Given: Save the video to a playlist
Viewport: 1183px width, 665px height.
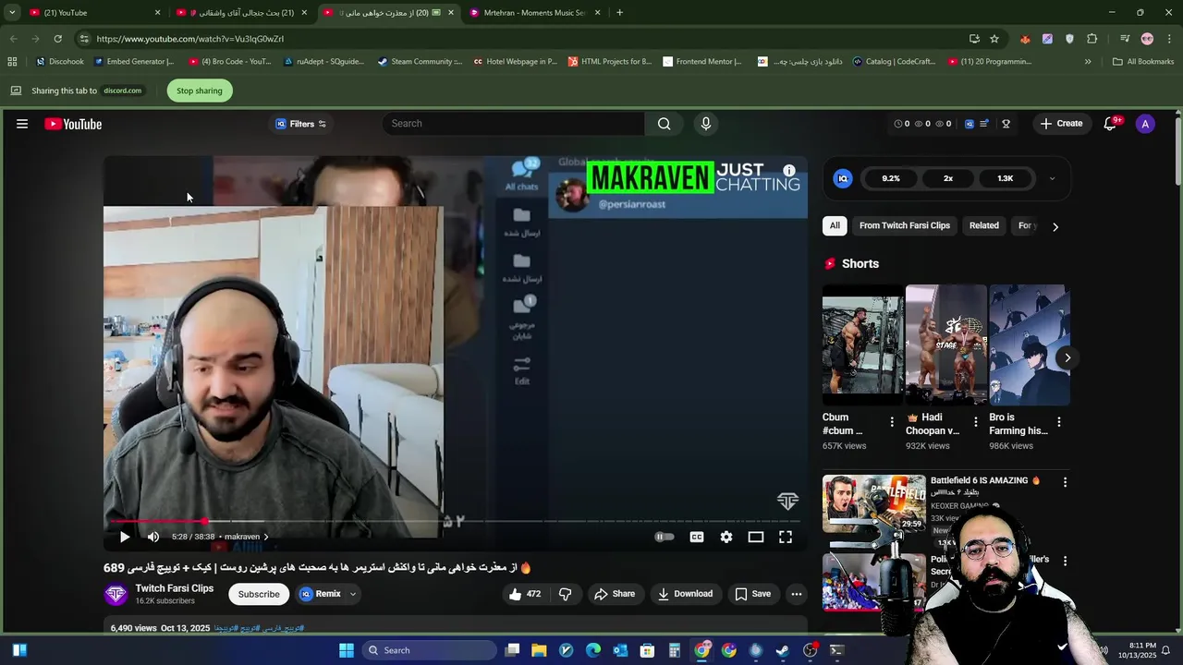Looking at the screenshot, I should 752,594.
